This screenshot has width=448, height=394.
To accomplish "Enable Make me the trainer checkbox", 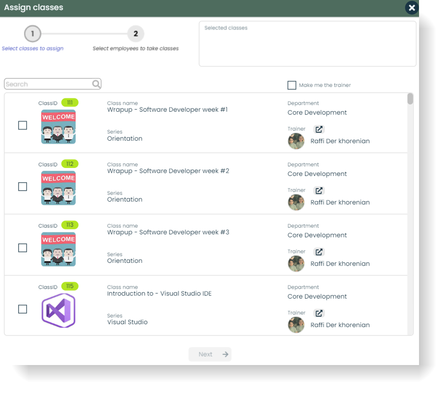I will [x=291, y=85].
